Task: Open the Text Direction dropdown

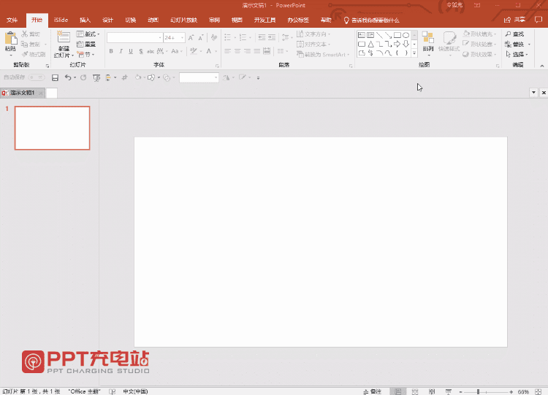Action: click(313, 34)
